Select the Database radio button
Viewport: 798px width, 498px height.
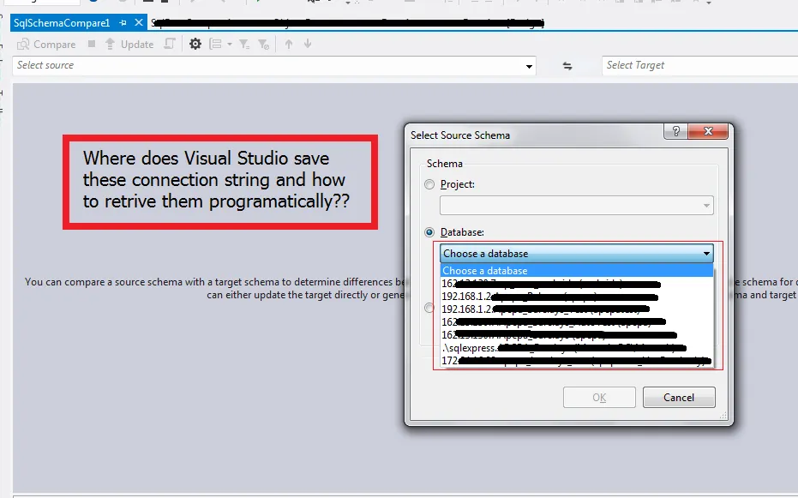429,232
